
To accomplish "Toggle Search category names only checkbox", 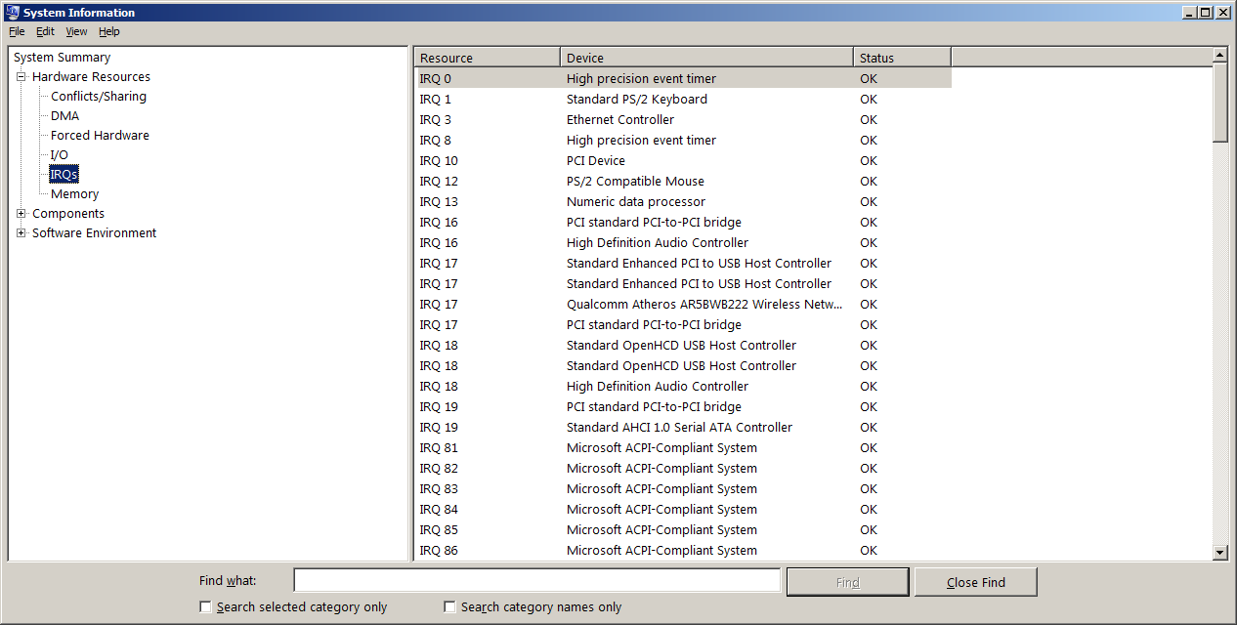I will [x=449, y=607].
